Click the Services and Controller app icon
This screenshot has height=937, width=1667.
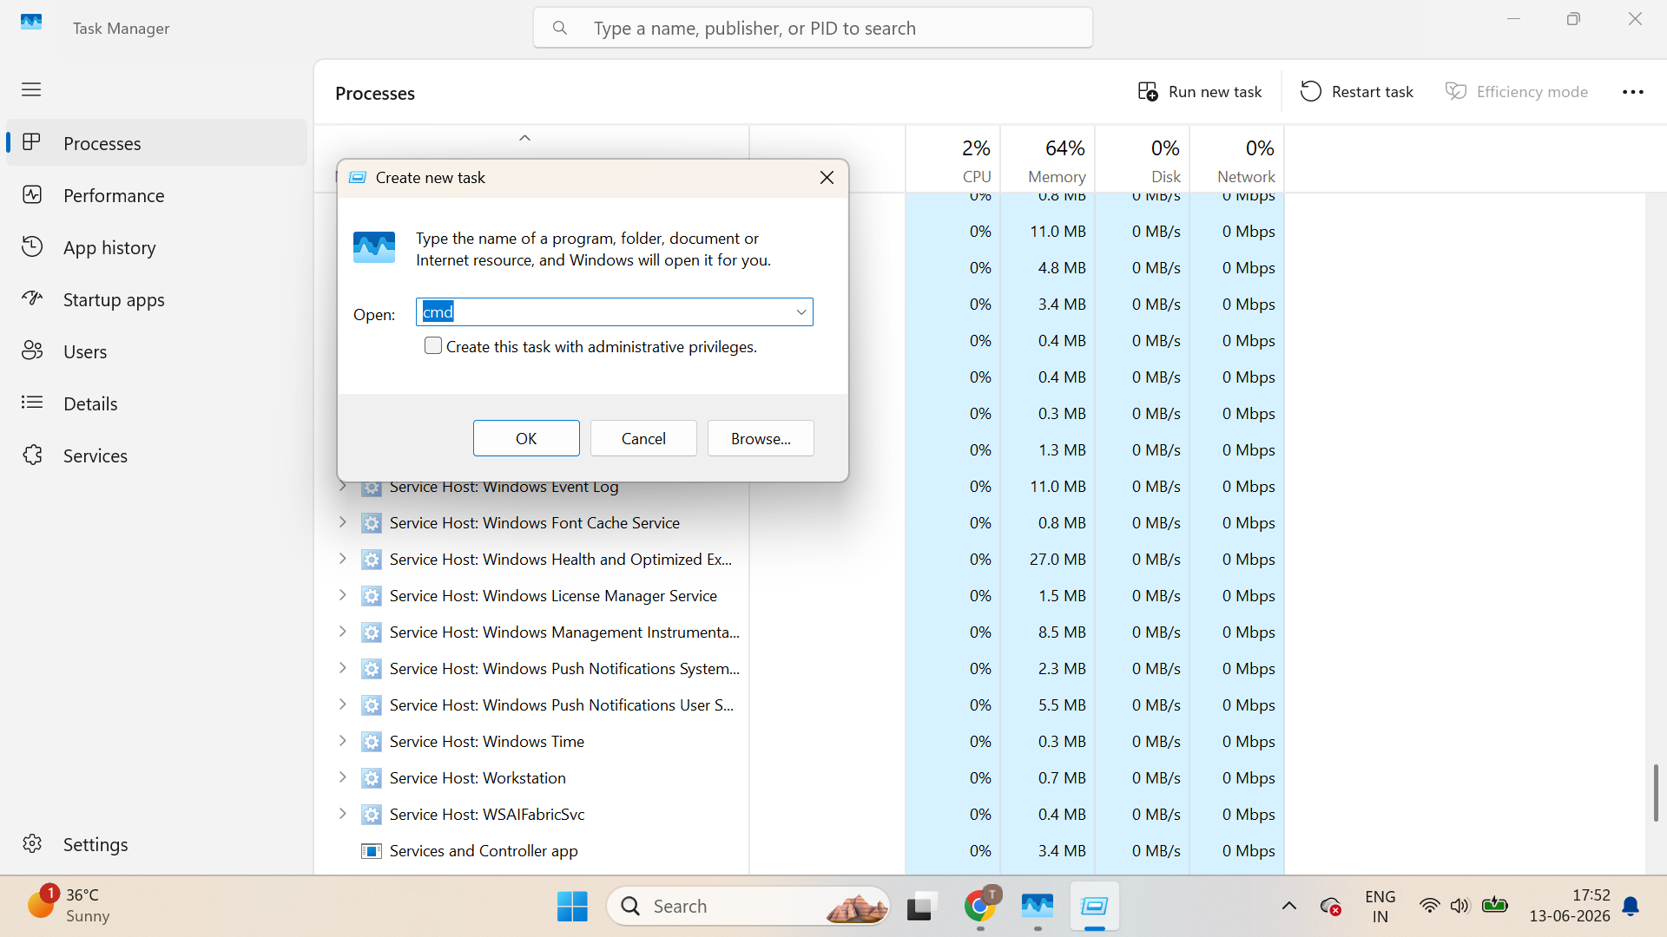pyautogui.click(x=372, y=851)
